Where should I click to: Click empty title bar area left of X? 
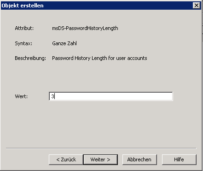coord(118,6)
